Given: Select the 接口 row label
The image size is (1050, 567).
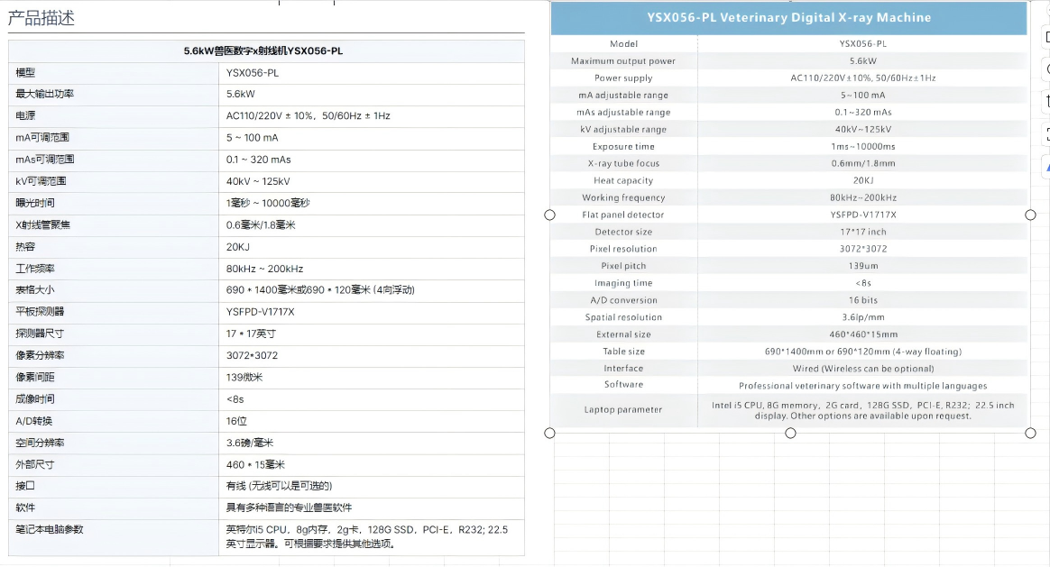Looking at the screenshot, I should click(25, 486).
